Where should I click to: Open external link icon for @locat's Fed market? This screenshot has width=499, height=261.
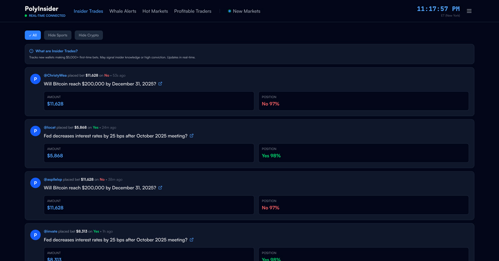192,135
